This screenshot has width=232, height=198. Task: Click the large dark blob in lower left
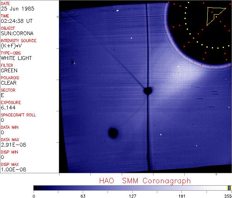pos(113,133)
